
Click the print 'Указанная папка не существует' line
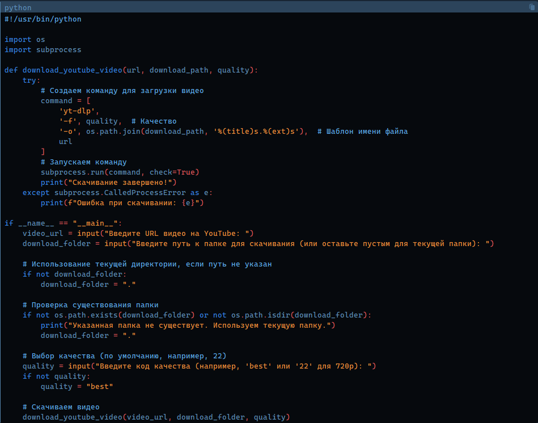pos(188,325)
